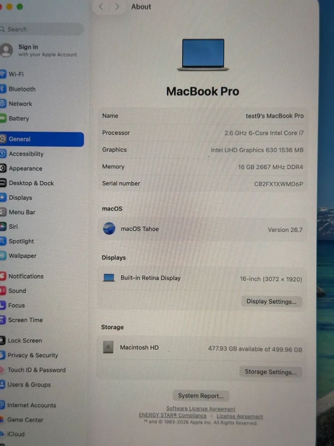Click the Displays sun icon
The height and width of the screenshot is (446, 334).
(3, 198)
